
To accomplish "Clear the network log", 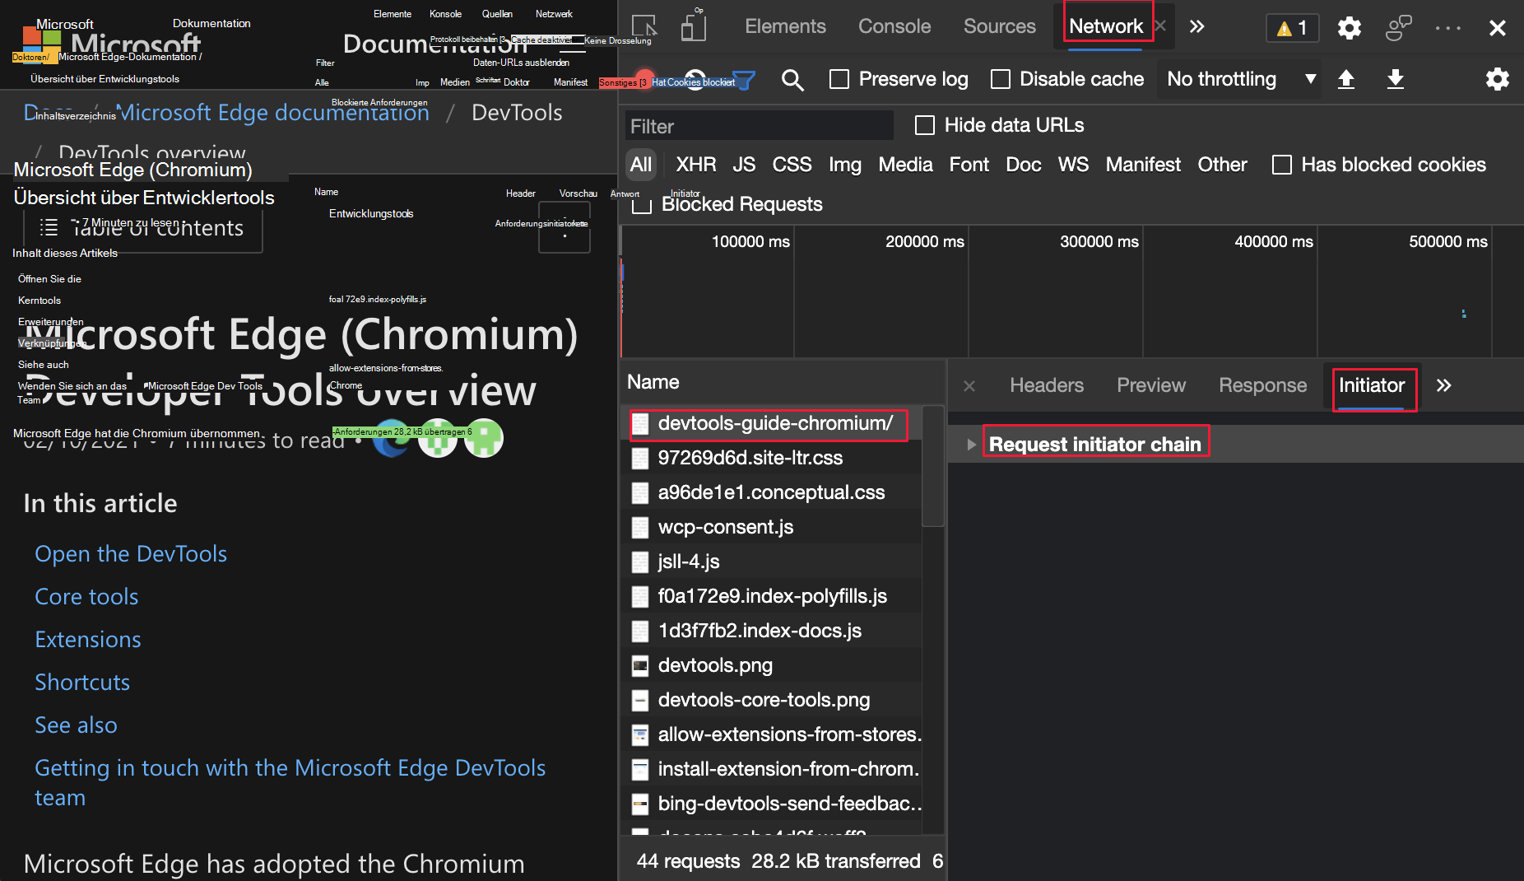I will (x=696, y=79).
